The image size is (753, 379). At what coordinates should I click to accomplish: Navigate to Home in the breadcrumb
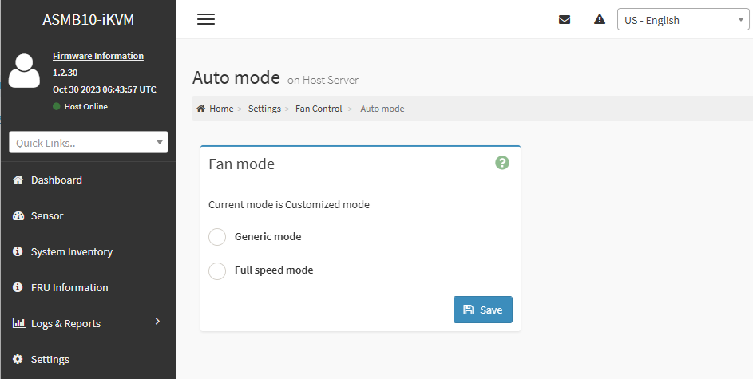[220, 109]
